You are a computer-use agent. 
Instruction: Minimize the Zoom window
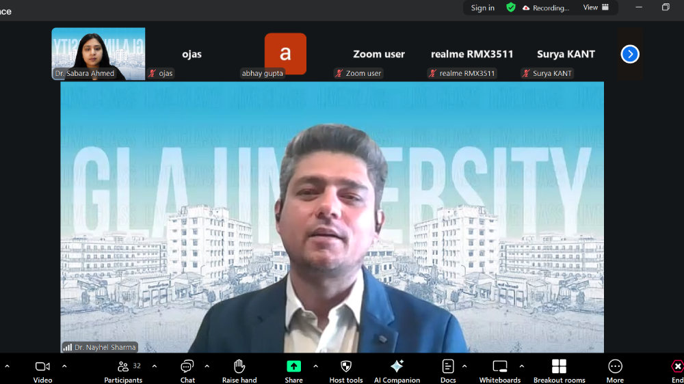tap(639, 8)
